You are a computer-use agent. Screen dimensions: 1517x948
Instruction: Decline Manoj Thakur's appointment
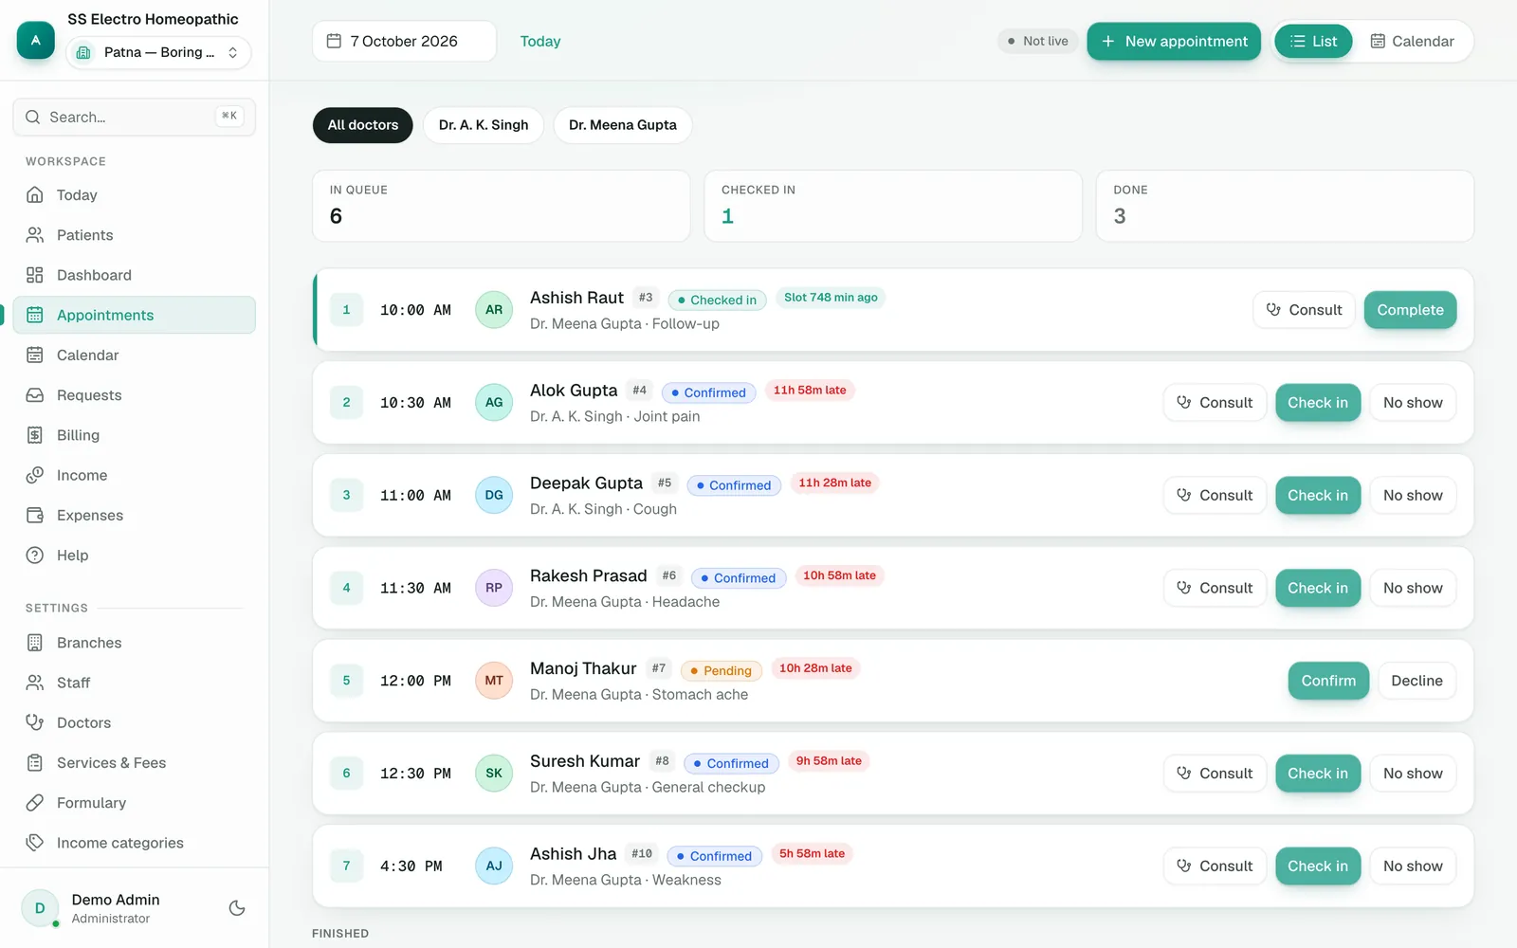(1416, 681)
